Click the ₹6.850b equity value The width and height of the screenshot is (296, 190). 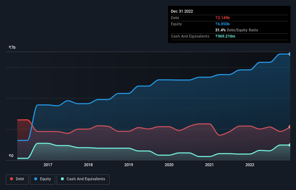pyautogui.click(x=222, y=24)
